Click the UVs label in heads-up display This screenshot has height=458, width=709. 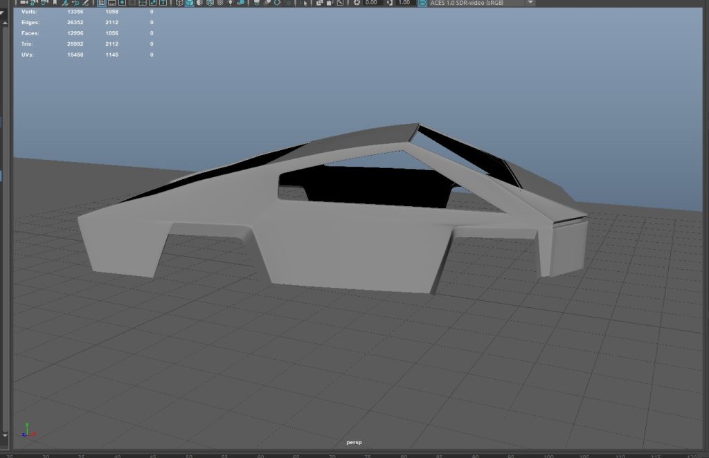click(27, 55)
